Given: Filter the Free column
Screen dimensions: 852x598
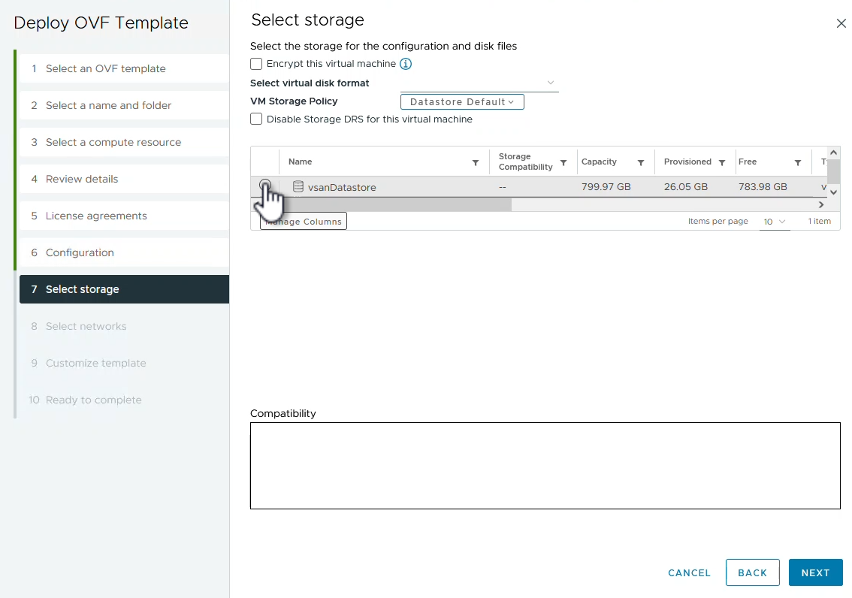Looking at the screenshot, I should [x=798, y=162].
